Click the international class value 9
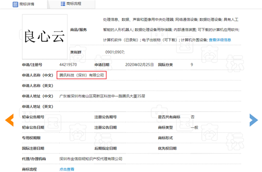The image size is (262, 172). click(x=192, y=65)
